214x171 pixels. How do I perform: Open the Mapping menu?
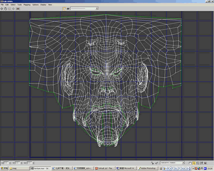point(27,5)
